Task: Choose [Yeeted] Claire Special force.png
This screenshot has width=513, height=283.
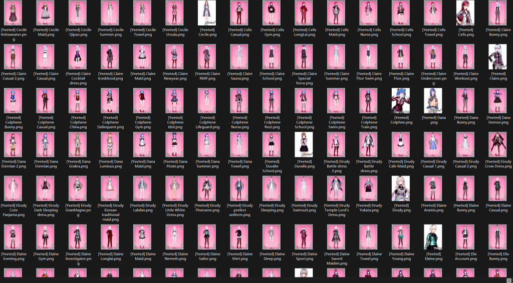Action: [x=304, y=57]
